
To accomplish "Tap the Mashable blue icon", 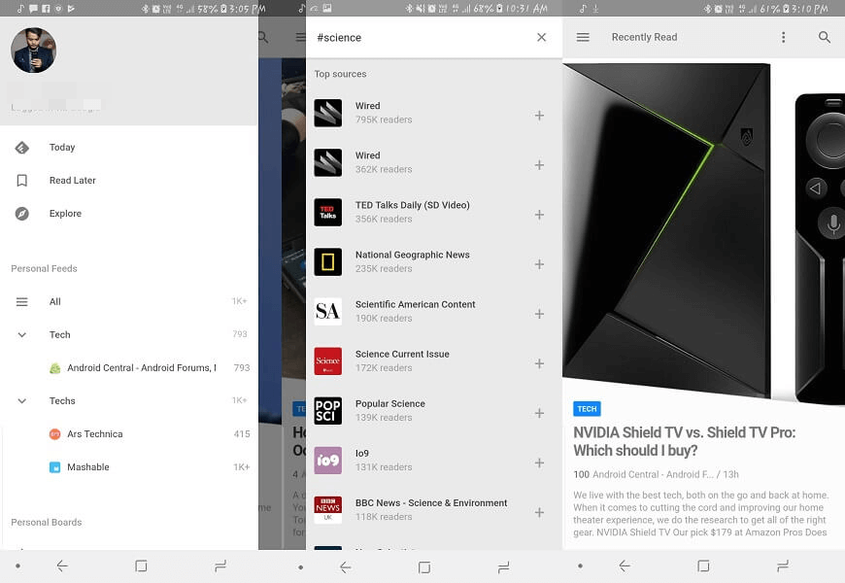I will pos(55,467).
